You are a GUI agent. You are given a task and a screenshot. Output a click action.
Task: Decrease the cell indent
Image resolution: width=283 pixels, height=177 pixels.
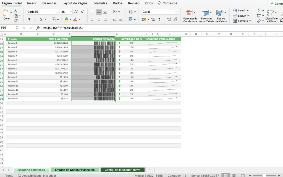click(x=115, y=19)
